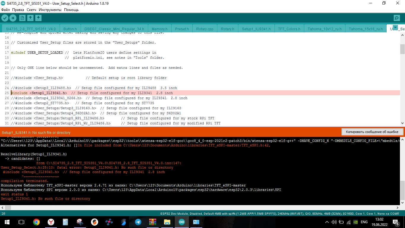Switch to the TFT_Colors.h tab
Image resolution: width=405 pixels, height=228 pixels.
289,29
